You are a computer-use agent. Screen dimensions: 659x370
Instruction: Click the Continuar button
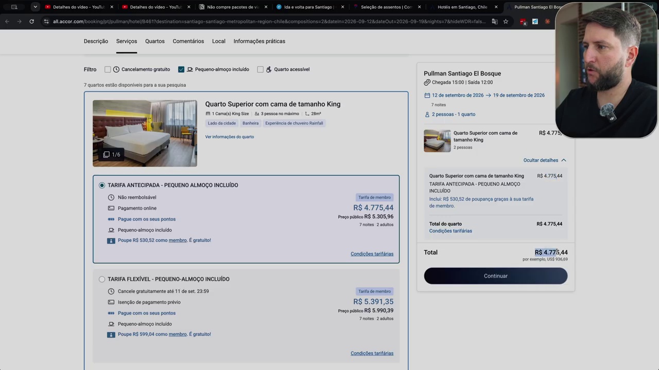(x=496, y=276)
